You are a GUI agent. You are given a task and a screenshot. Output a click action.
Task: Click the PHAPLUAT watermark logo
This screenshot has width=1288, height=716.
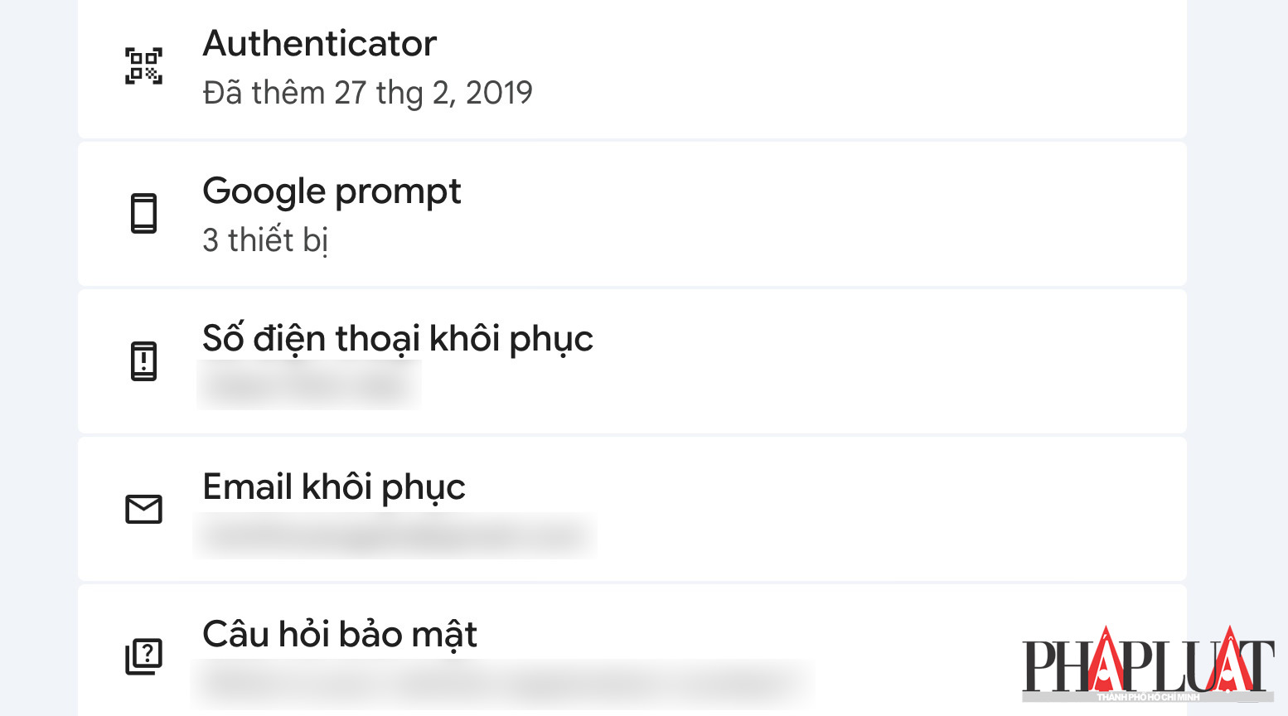[x=1147, y=661]
